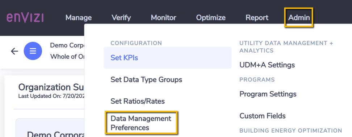352x137 pixels.
Task: Select Data Management Preferences
Action: pos(141,123)
